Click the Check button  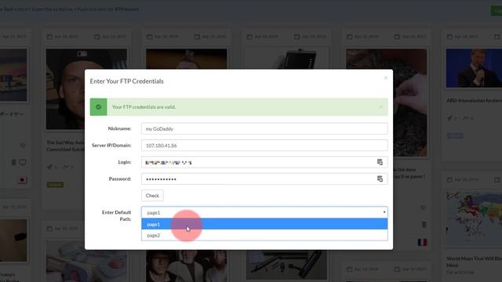pyautogui.click(x=152, y=195)
